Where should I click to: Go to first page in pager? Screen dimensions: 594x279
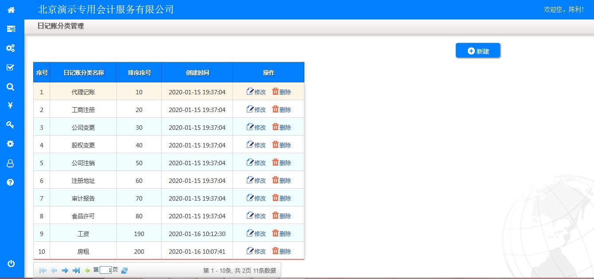pos(43,270)
